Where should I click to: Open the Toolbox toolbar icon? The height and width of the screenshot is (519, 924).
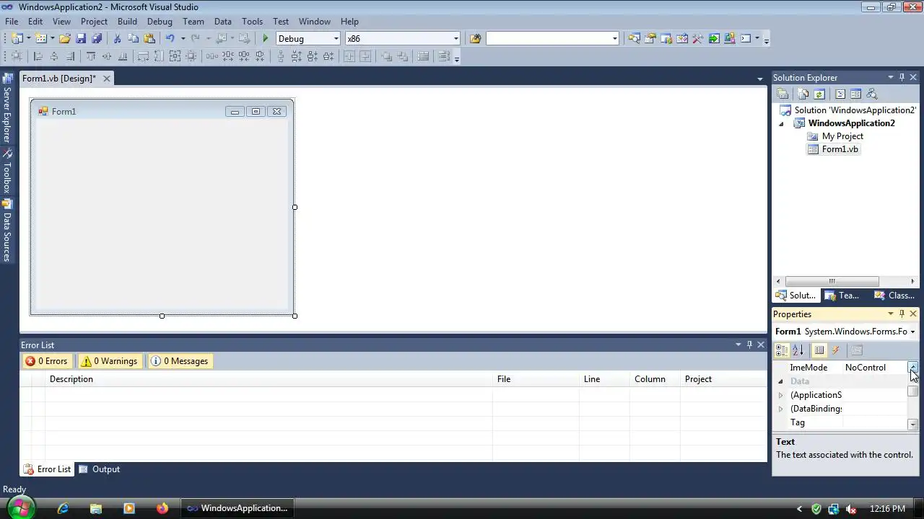(697, 38)
